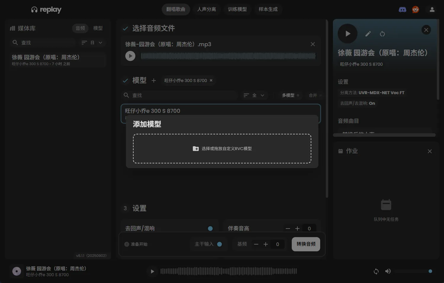Switch to the 模型 tab in media library
The image size is (444, 283).
pos(98,28)
